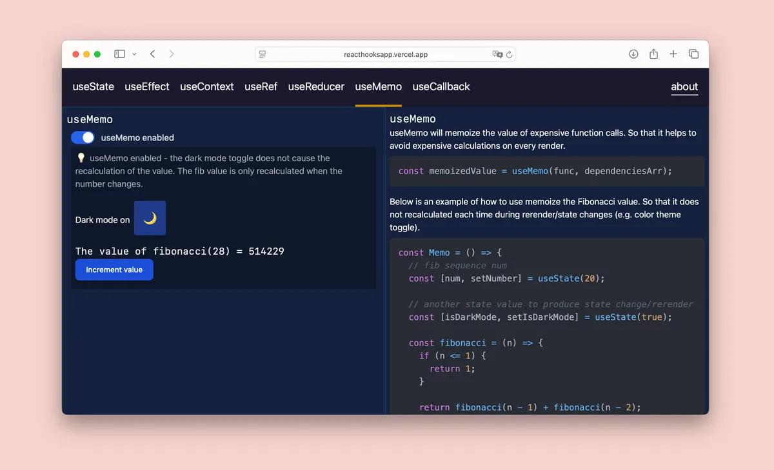The image size is (774, 470).
Task: Switch to the useContext tab
Action: click(206, 86)
